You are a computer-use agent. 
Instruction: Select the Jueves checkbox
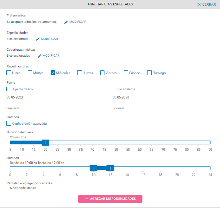pyautogui.click(x=79, y=73)
